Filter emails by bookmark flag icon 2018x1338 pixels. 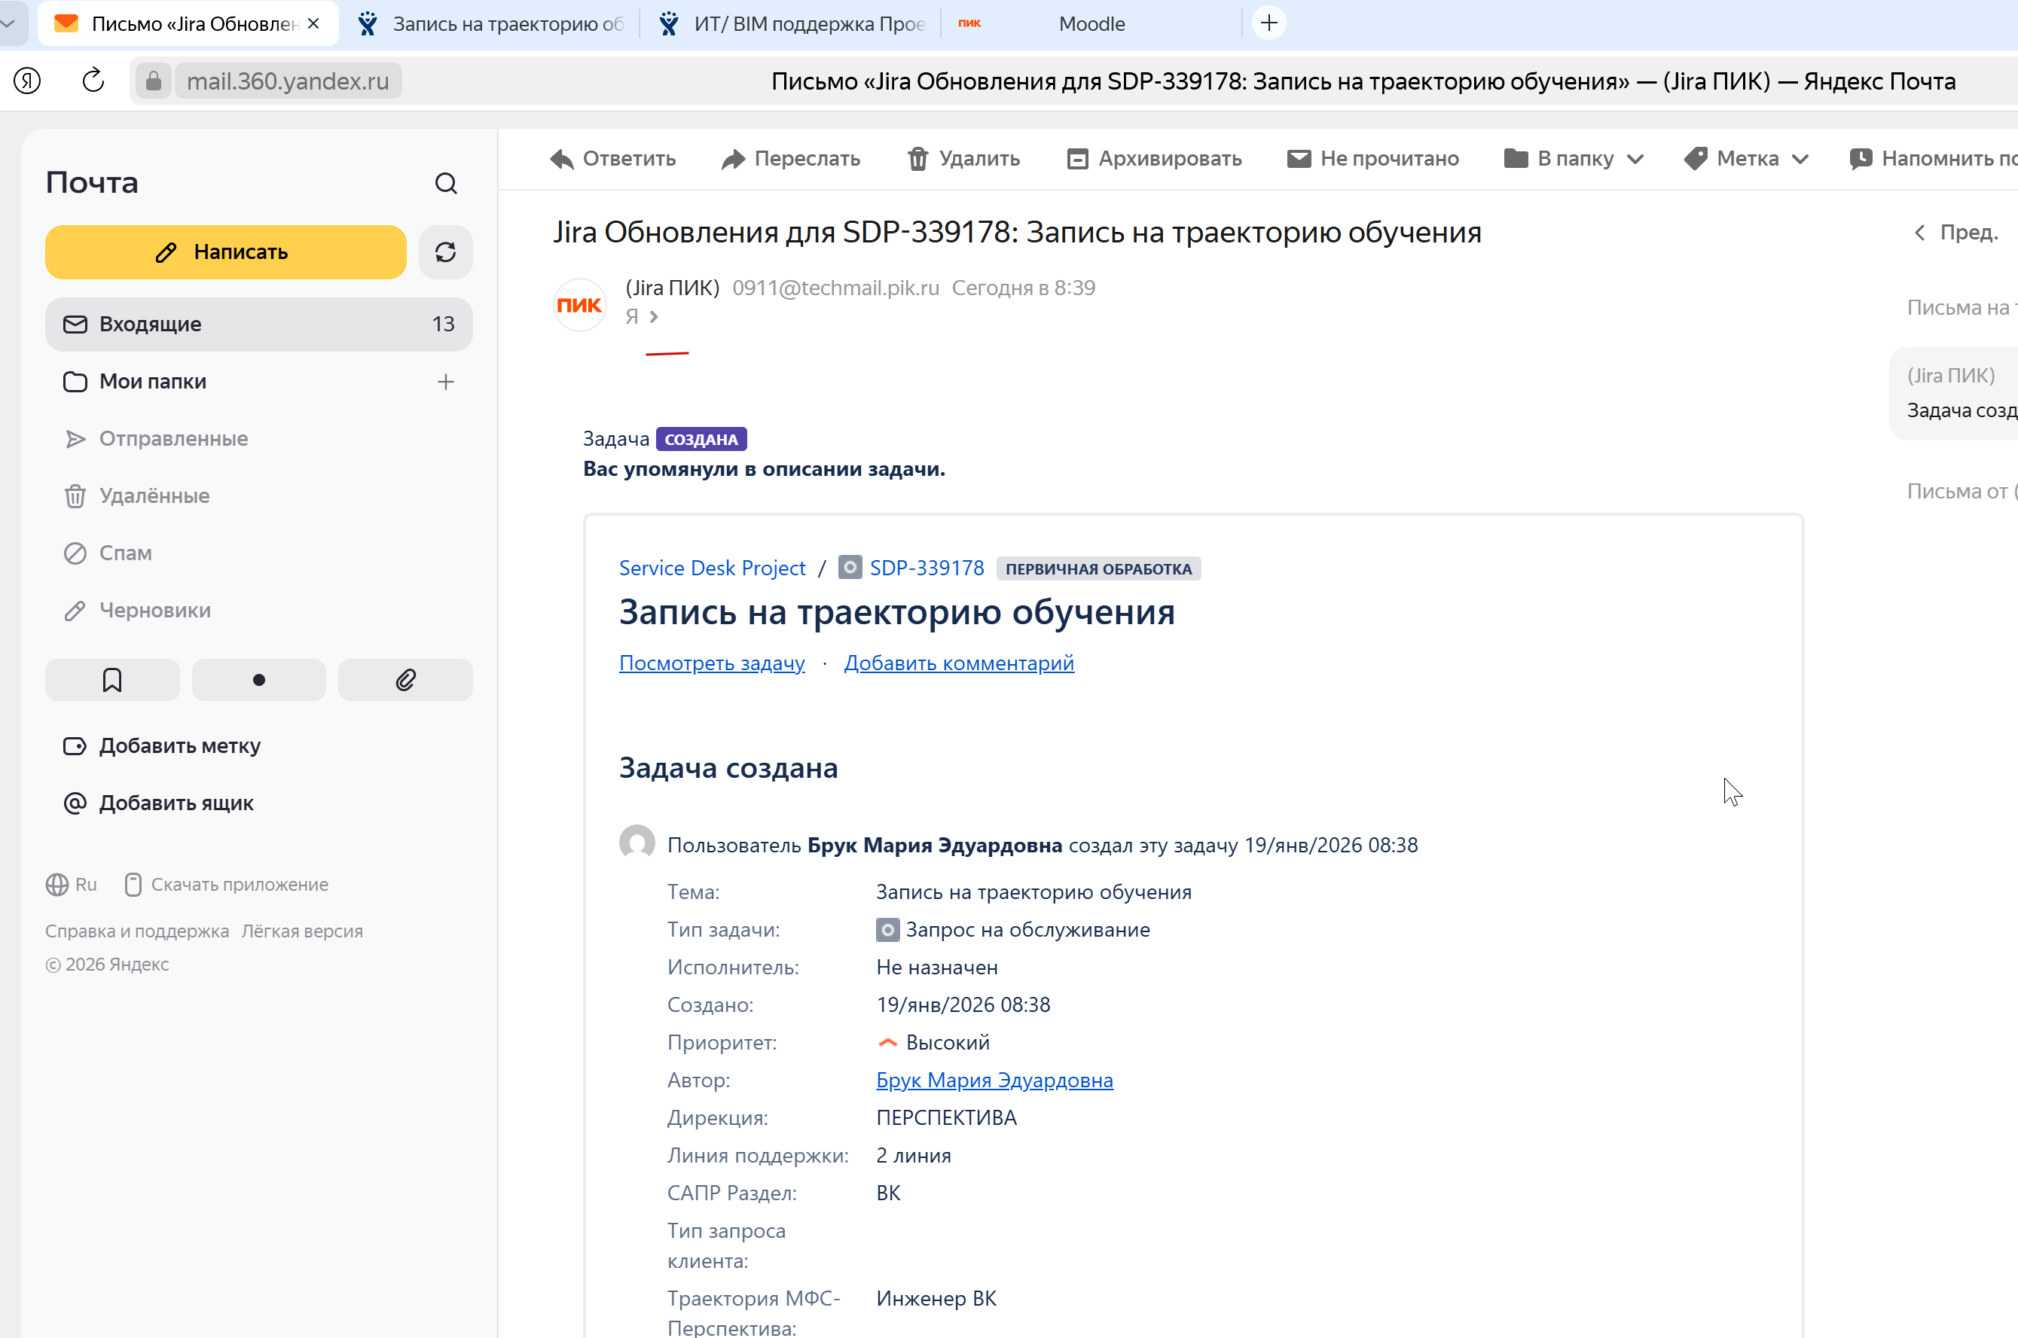point(111,680)
